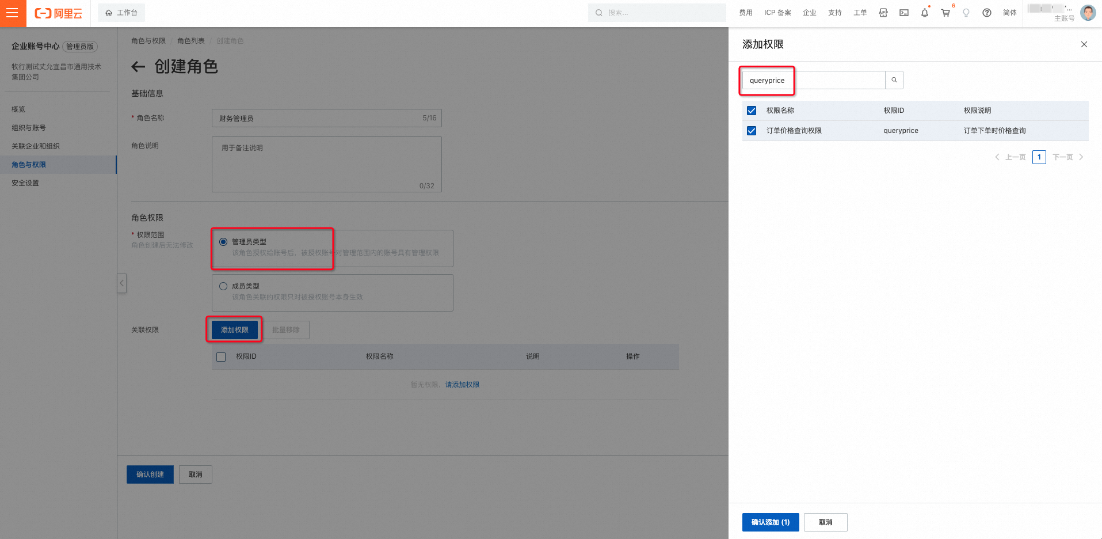Click the 角色名称 input field

point(326,118)
